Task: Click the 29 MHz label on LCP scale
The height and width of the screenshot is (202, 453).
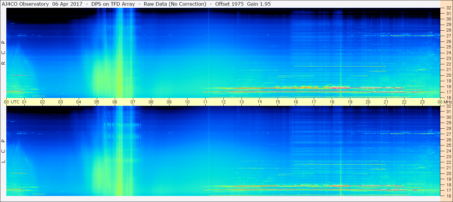Action: click(x=448, y=123)
